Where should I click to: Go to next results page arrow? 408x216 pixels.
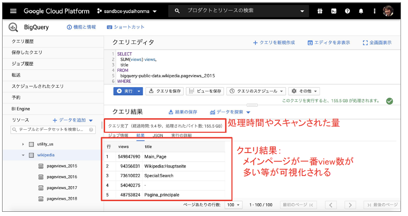coord(350,205)
